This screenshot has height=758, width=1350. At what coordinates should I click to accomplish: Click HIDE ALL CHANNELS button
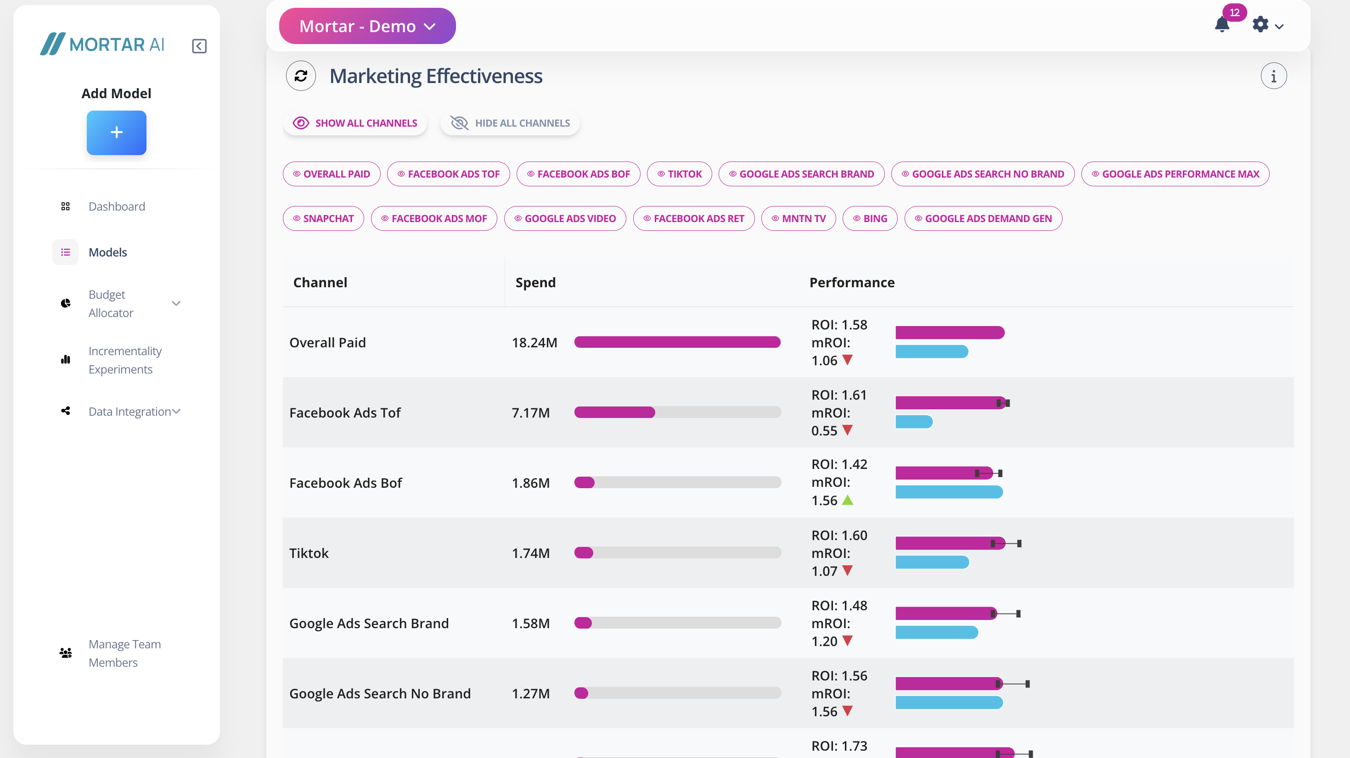tap(510, 123)
